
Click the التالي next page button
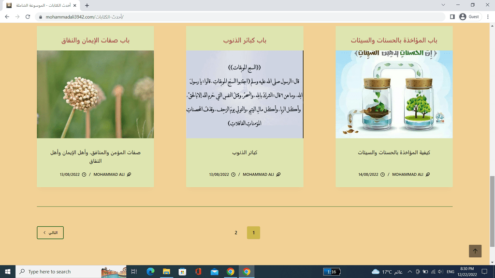(50, 233)
